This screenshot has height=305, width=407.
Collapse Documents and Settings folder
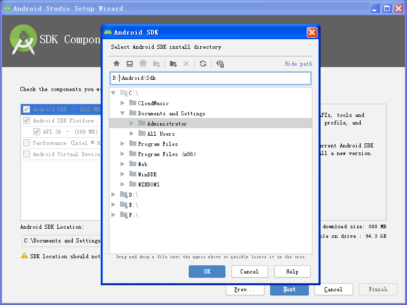click(123, 113)
